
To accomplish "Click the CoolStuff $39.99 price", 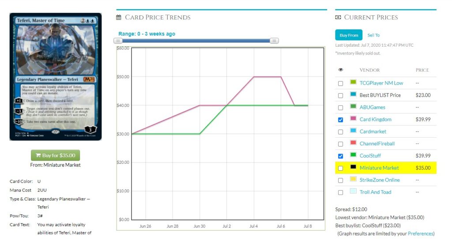I will tap(423, 156).
